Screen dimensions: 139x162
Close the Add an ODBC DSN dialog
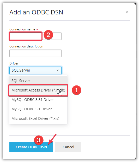click(127, 12)
